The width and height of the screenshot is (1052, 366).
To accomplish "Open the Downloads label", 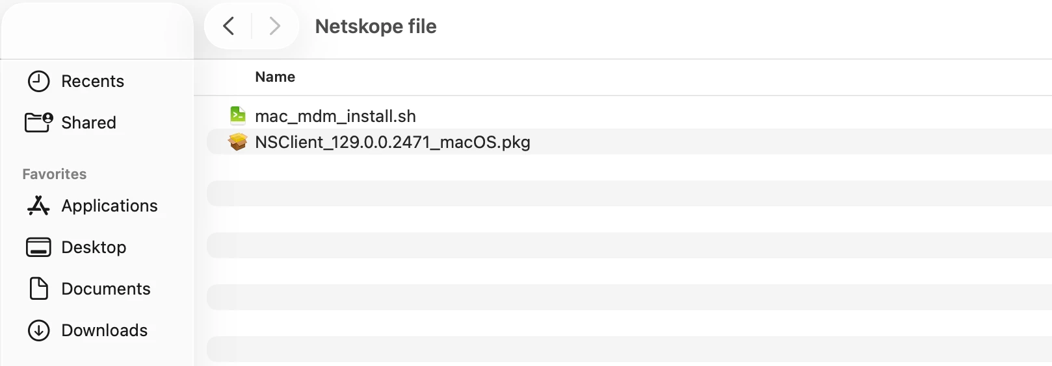I will click(x=104, y=330).
